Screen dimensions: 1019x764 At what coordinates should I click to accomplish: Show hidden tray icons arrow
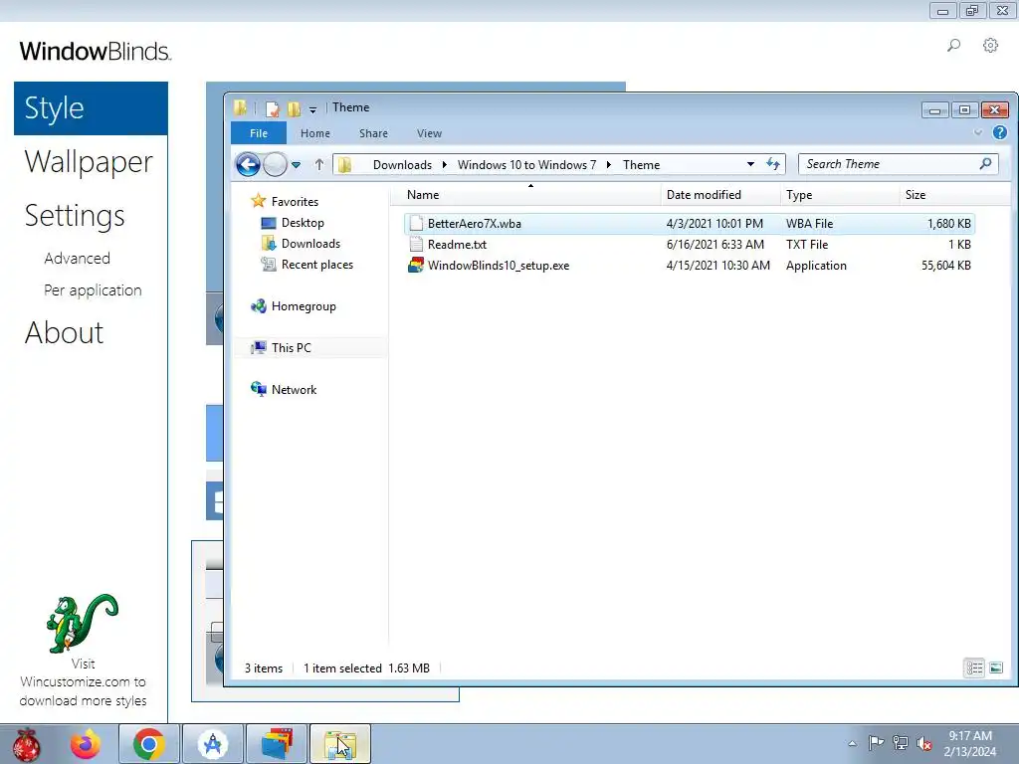[x=852, y=743]
